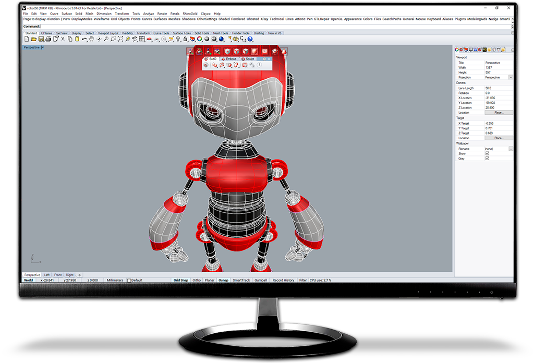Paste using the clipboard icon
The height and width of the screenshot is (363, 534).
tap(77, 39)
